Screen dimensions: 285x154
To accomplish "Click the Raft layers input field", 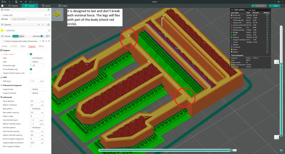I will (x=37, y=81).
